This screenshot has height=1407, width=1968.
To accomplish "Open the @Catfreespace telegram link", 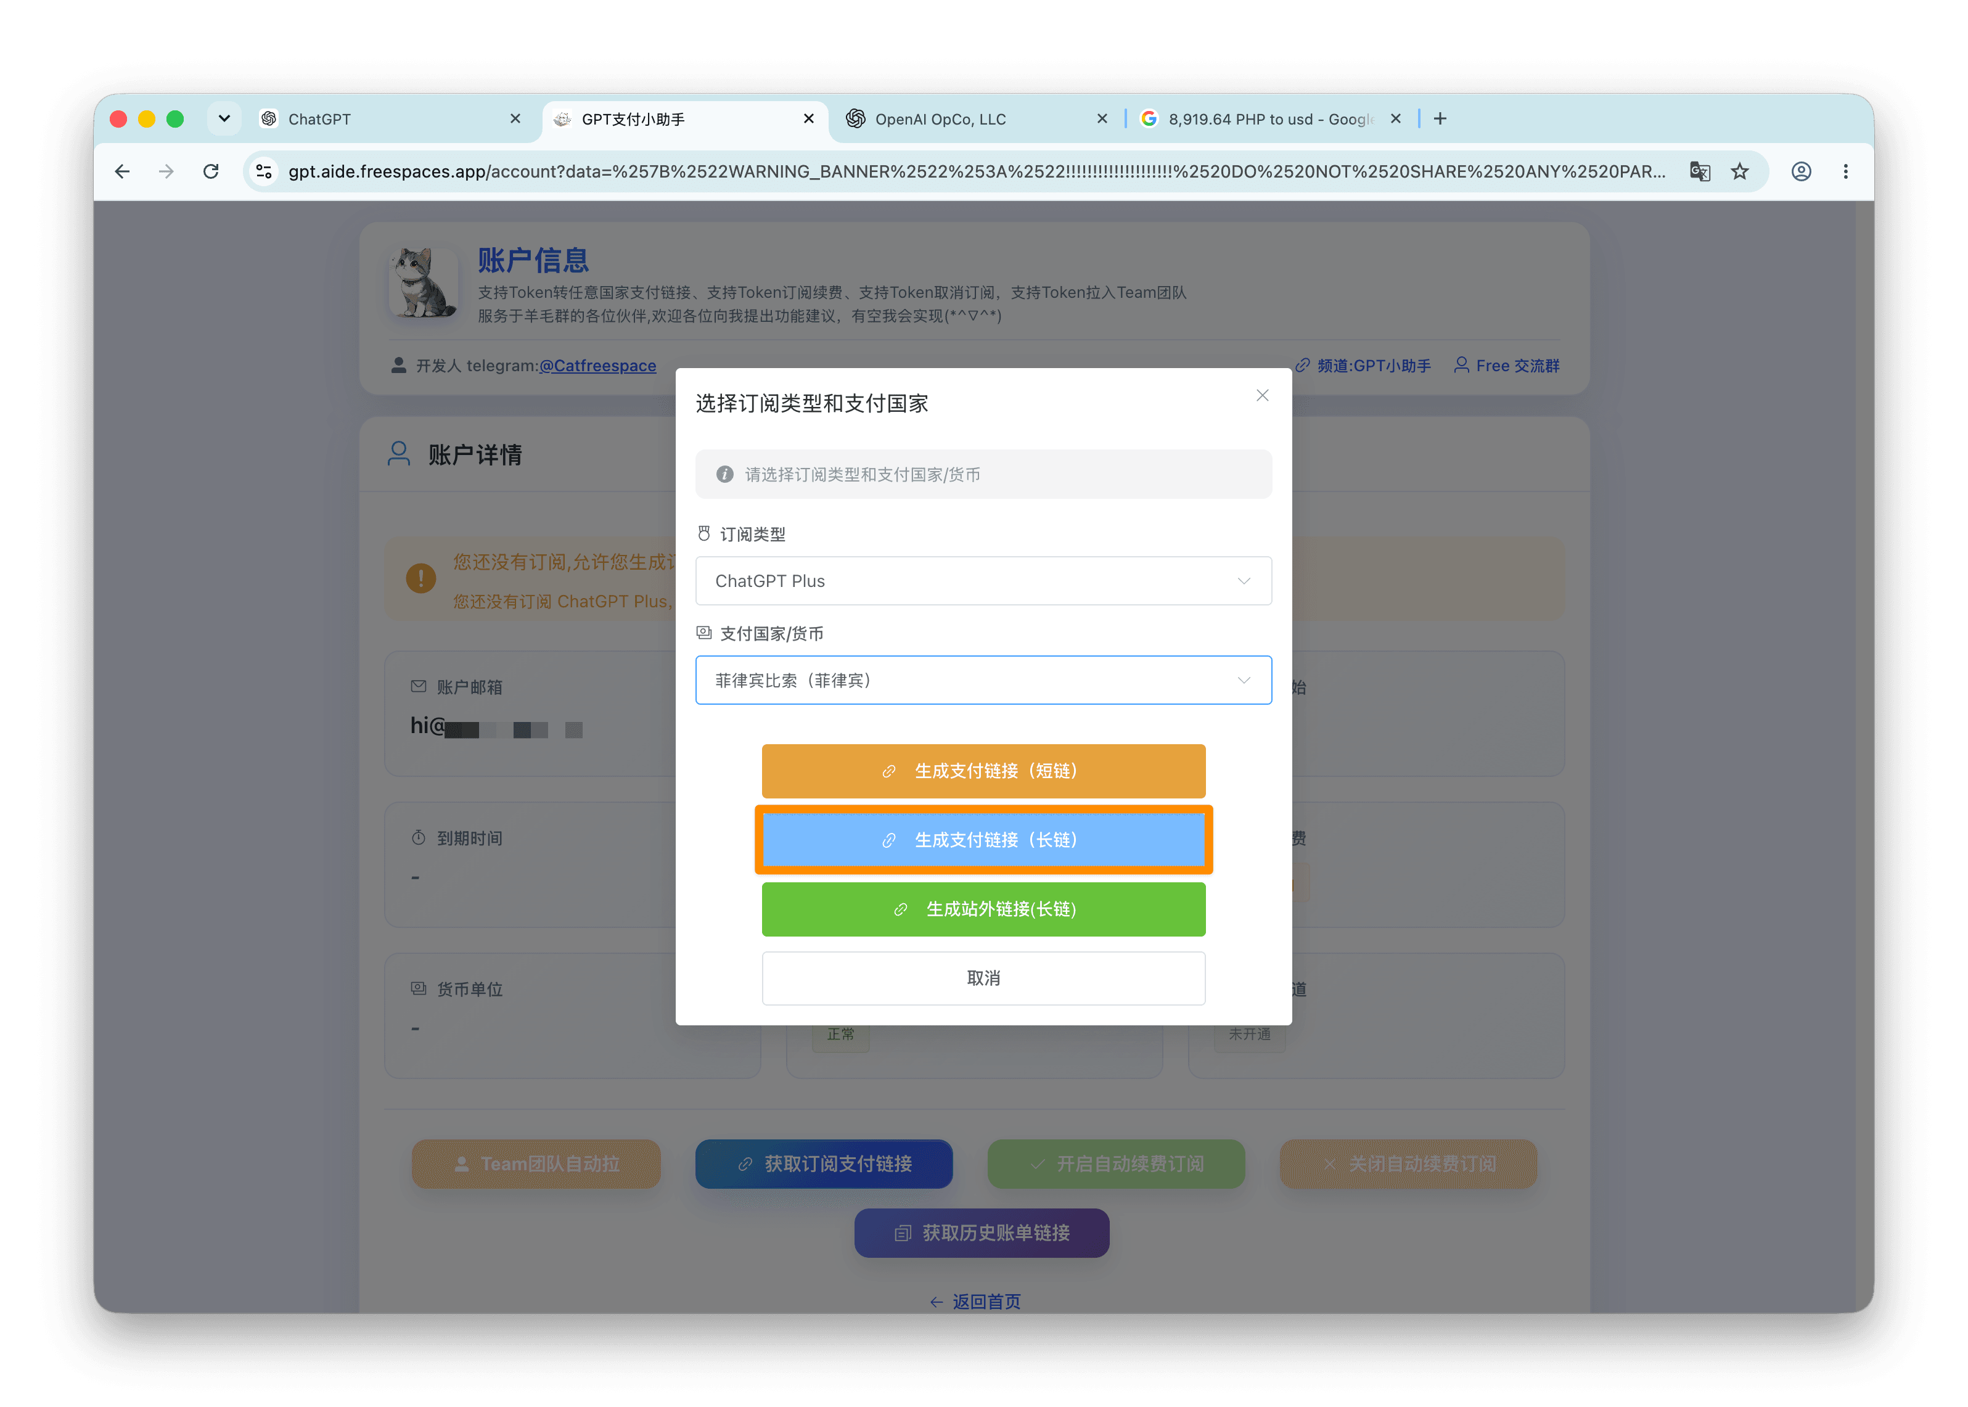I will point(597,366).
